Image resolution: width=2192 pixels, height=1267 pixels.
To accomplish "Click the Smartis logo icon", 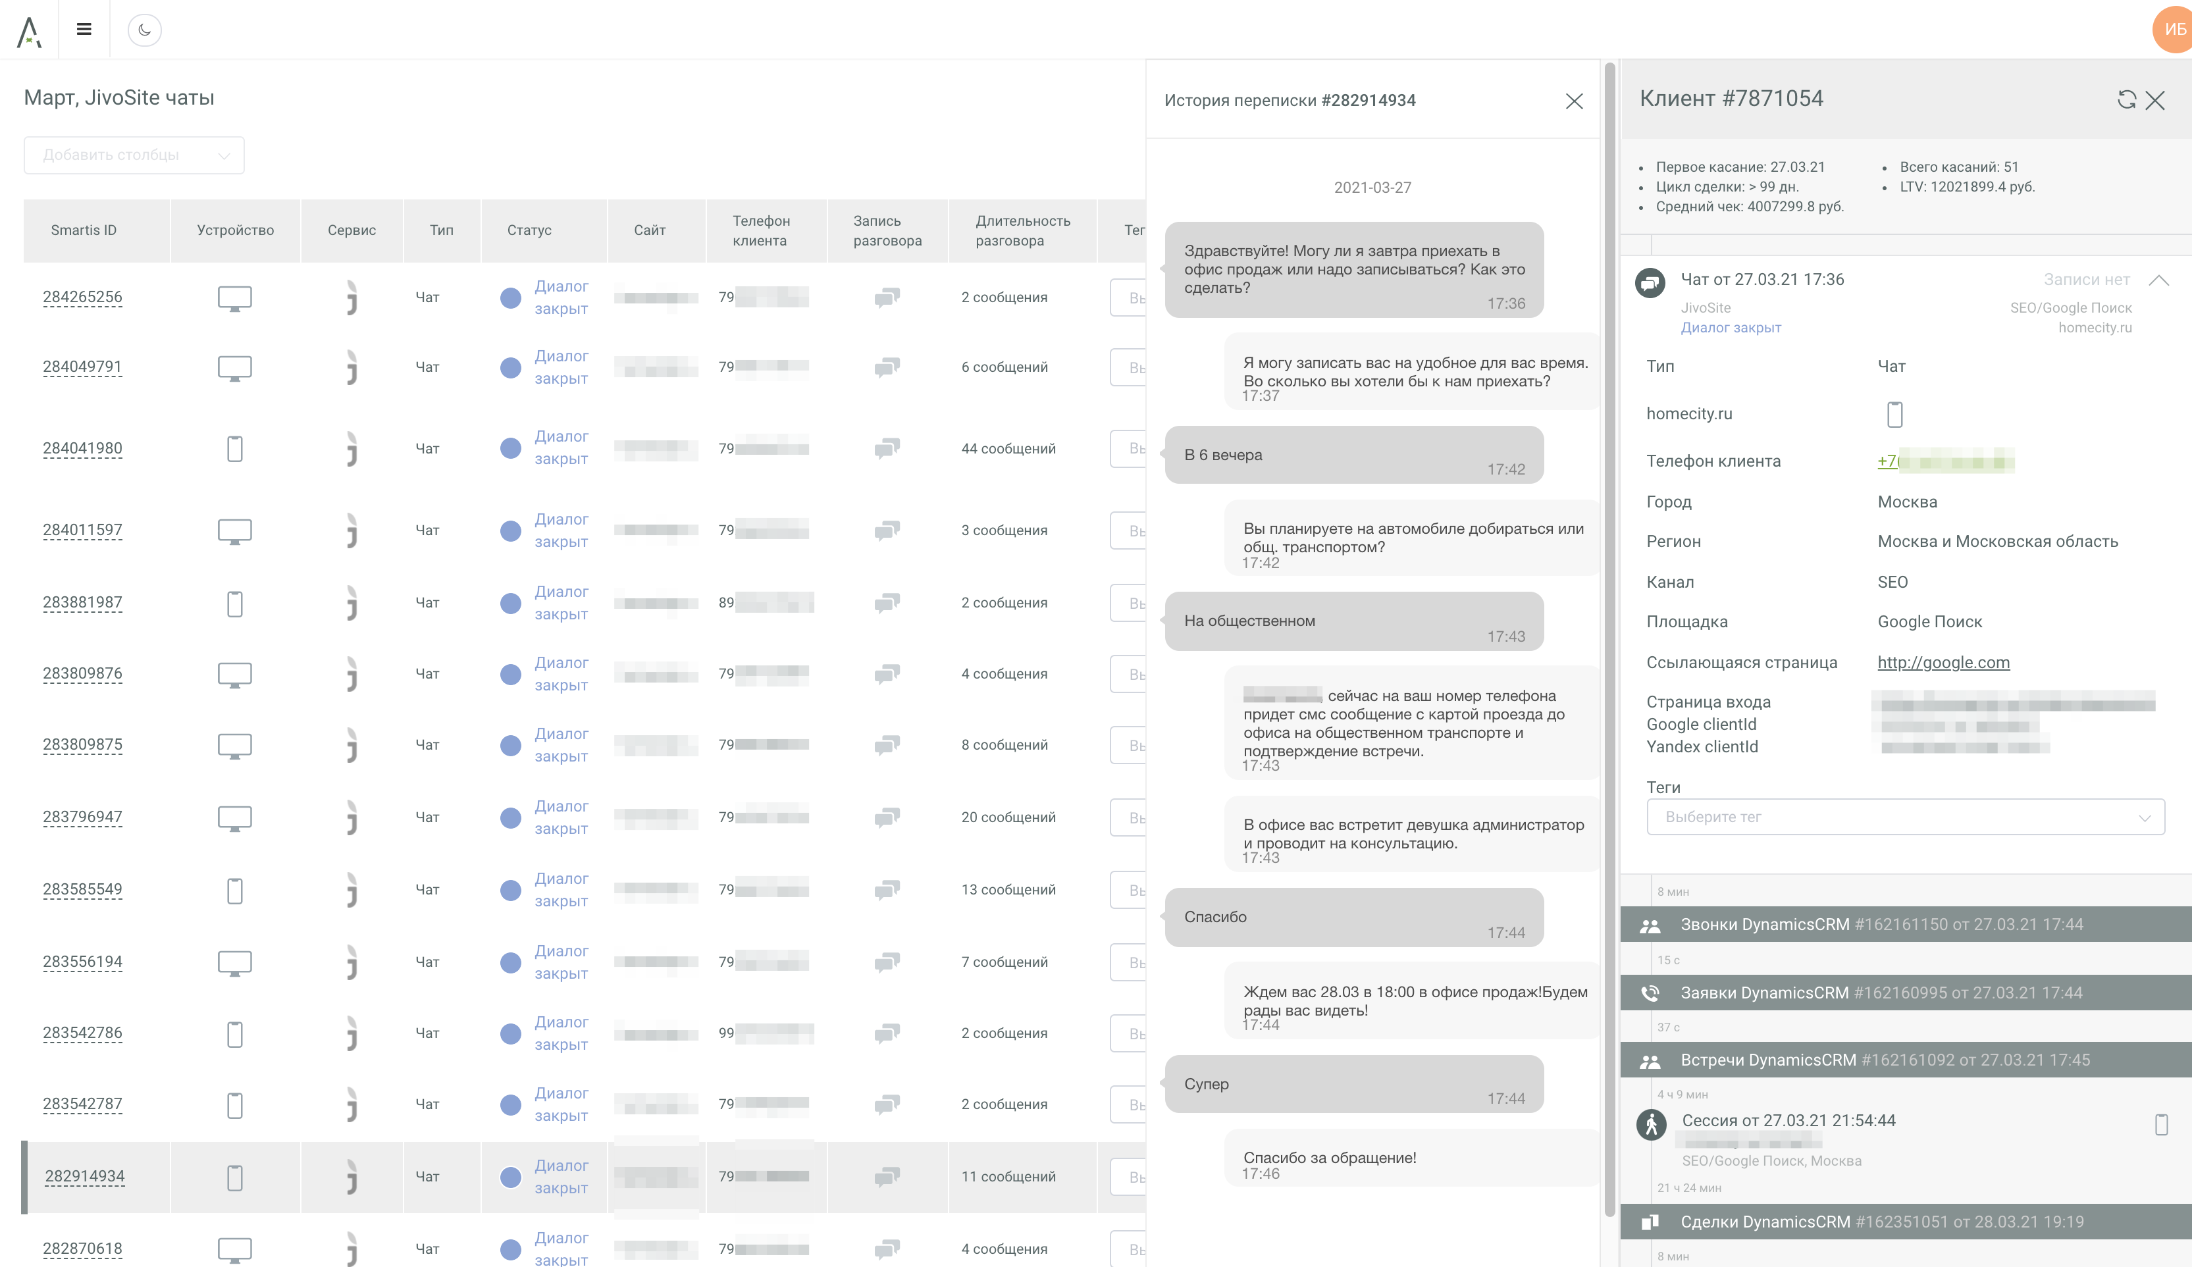I will coord(29,32).
